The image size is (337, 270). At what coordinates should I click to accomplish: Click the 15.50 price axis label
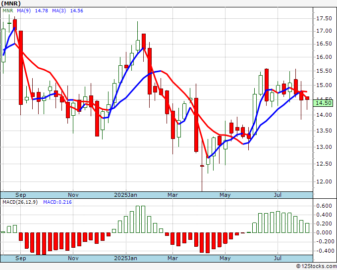tap(324, 71)
